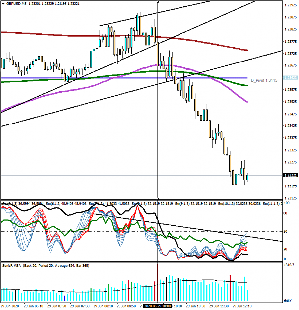The height and width of the screenshot is (310, 299).
Task: Click the tallest dark red volume bar
Action: pos(158,283)
